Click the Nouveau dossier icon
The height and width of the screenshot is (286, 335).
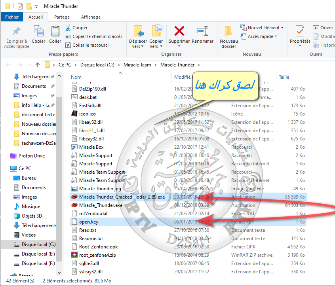228,31
